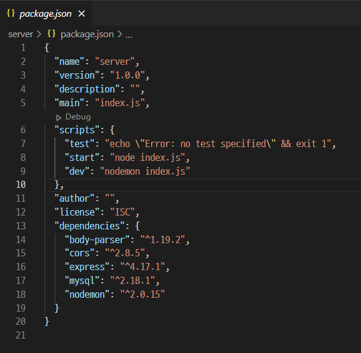Image resolution: width=361 pixels, height=353 pixels.
Task: Click the "cors" dependency key
Action: click(80, 253)
